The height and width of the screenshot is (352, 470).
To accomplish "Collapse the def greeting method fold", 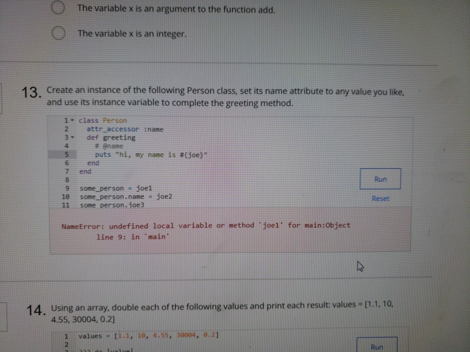I will tap(72, 137).
